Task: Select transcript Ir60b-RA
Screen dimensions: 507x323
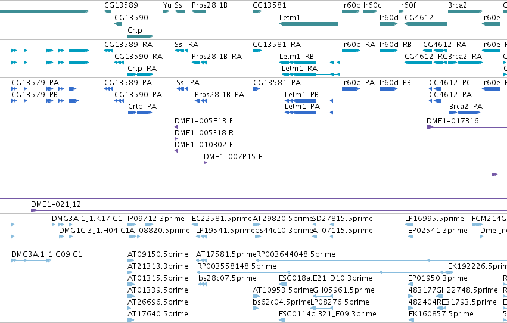Action: pyautogui.click(x=351, y=51)
